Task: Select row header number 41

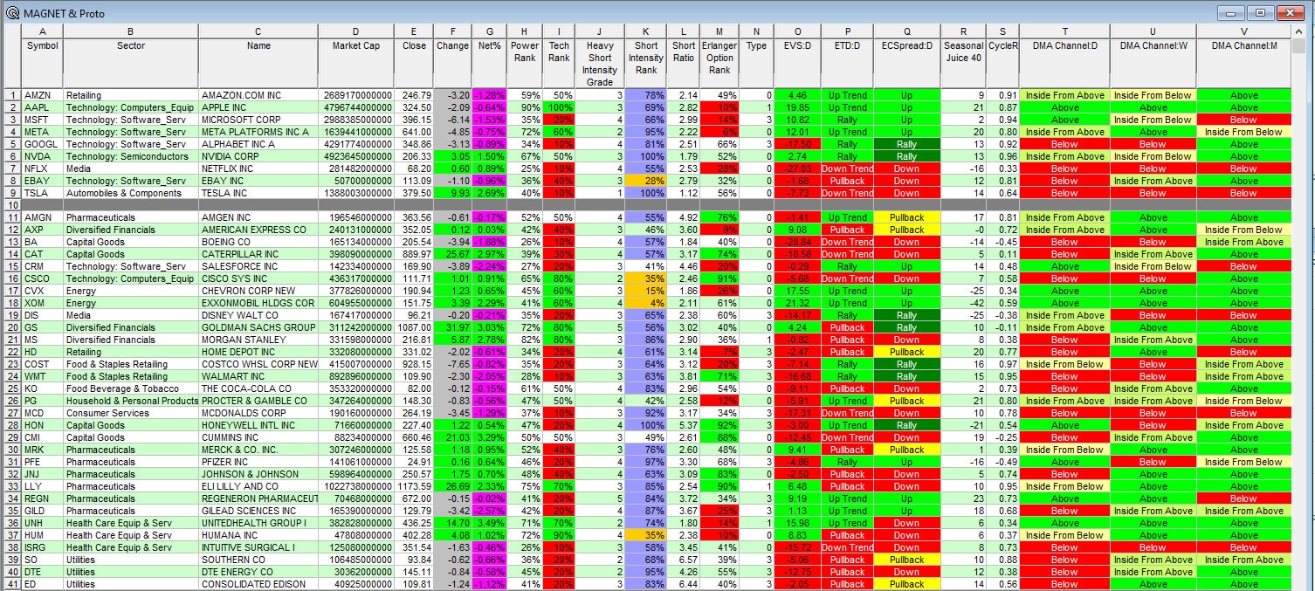Action: 13,584
